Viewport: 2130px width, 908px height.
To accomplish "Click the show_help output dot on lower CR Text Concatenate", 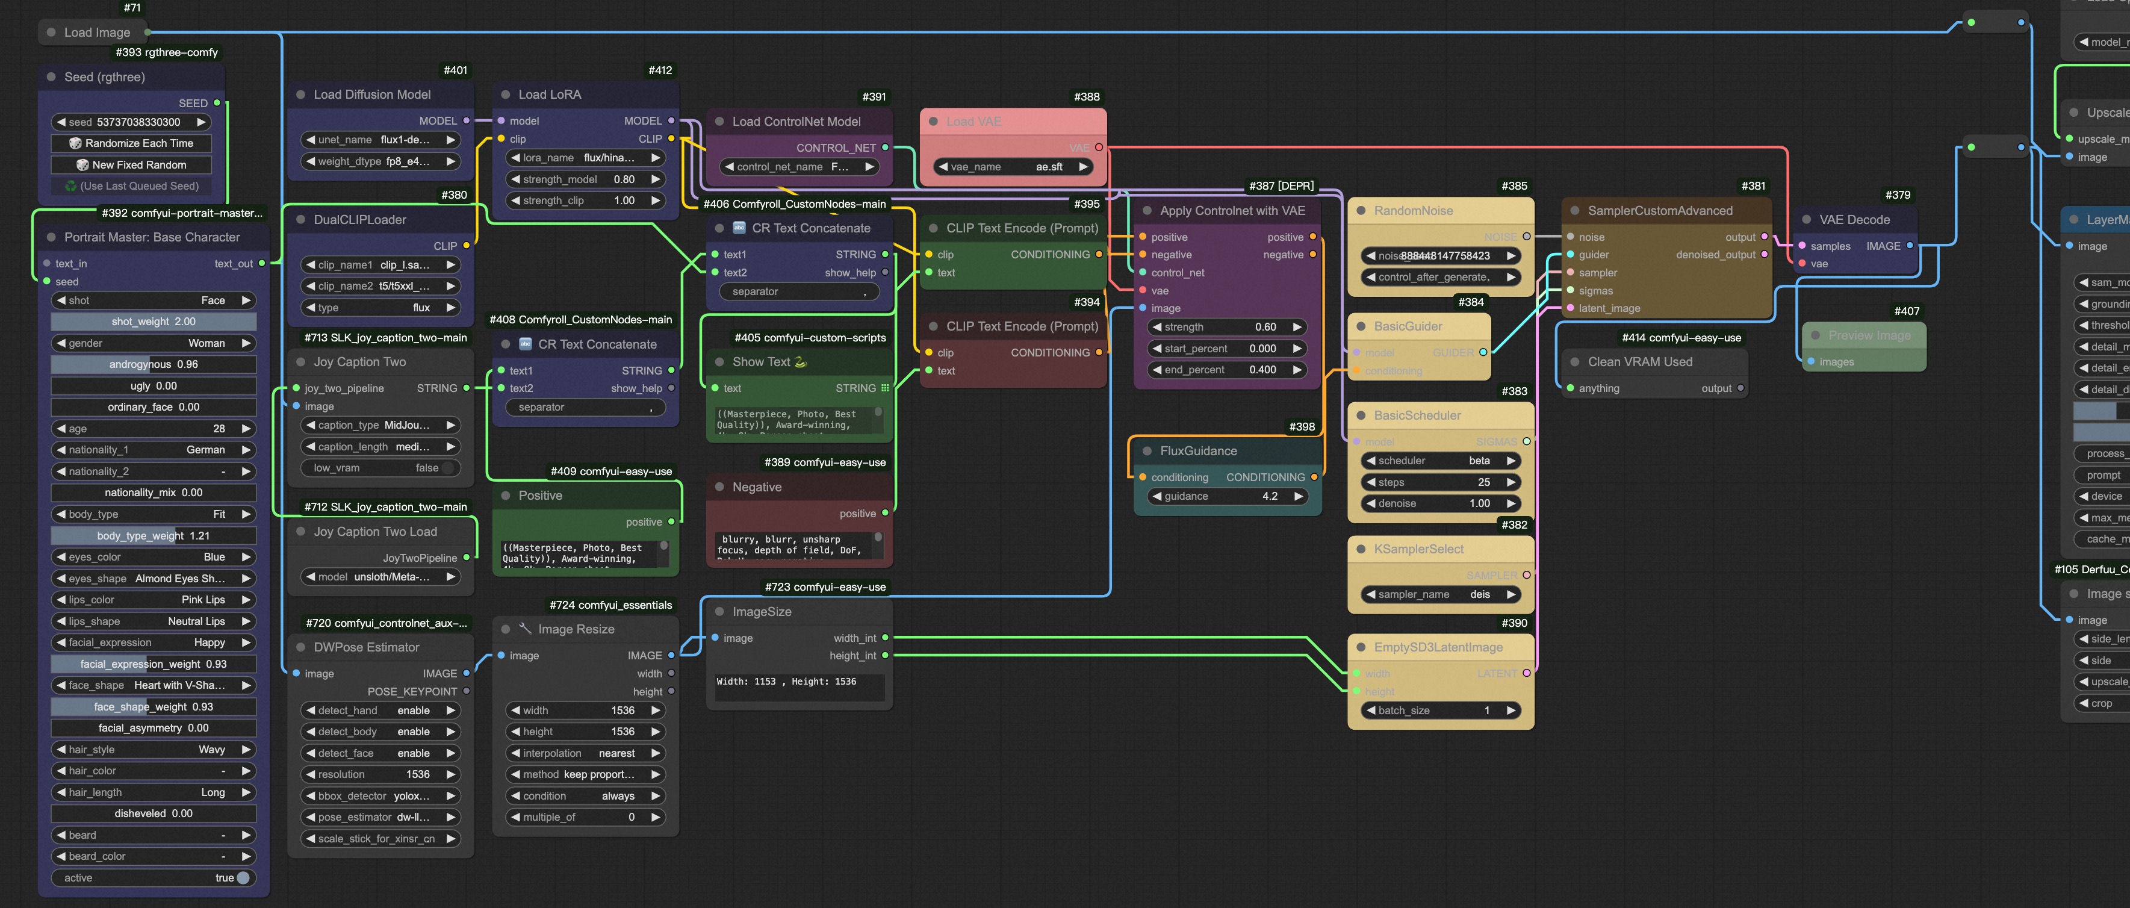I will (671, 388).
